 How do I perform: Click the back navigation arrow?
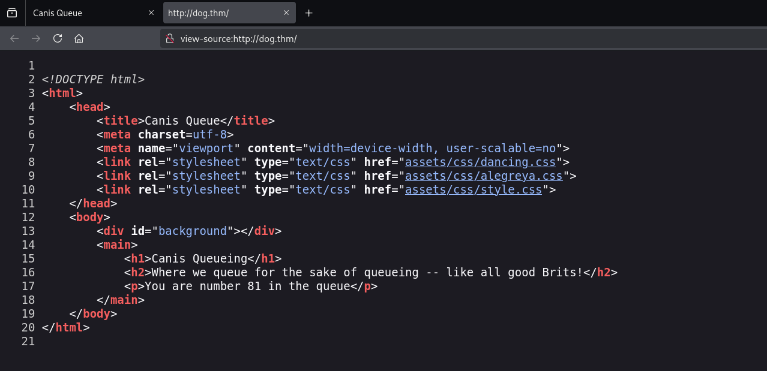click(x=14, y=38)
